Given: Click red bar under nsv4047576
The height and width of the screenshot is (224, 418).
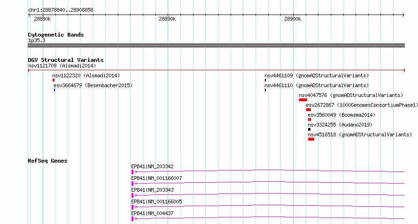Looking at the screenshot, I should [x=303, y=100].
